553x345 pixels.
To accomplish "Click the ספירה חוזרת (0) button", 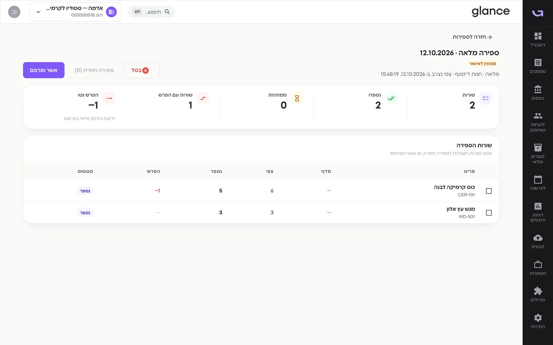I will [94, 70].
